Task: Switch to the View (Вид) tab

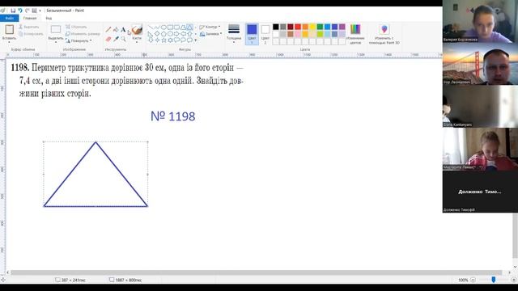Action: 49,18
